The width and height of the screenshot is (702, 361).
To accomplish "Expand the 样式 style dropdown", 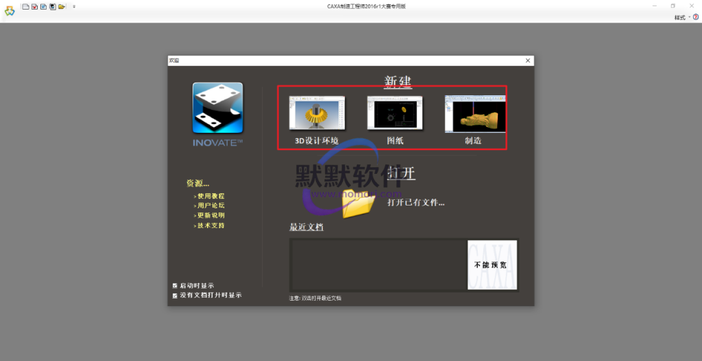I will tap(681, 17).
